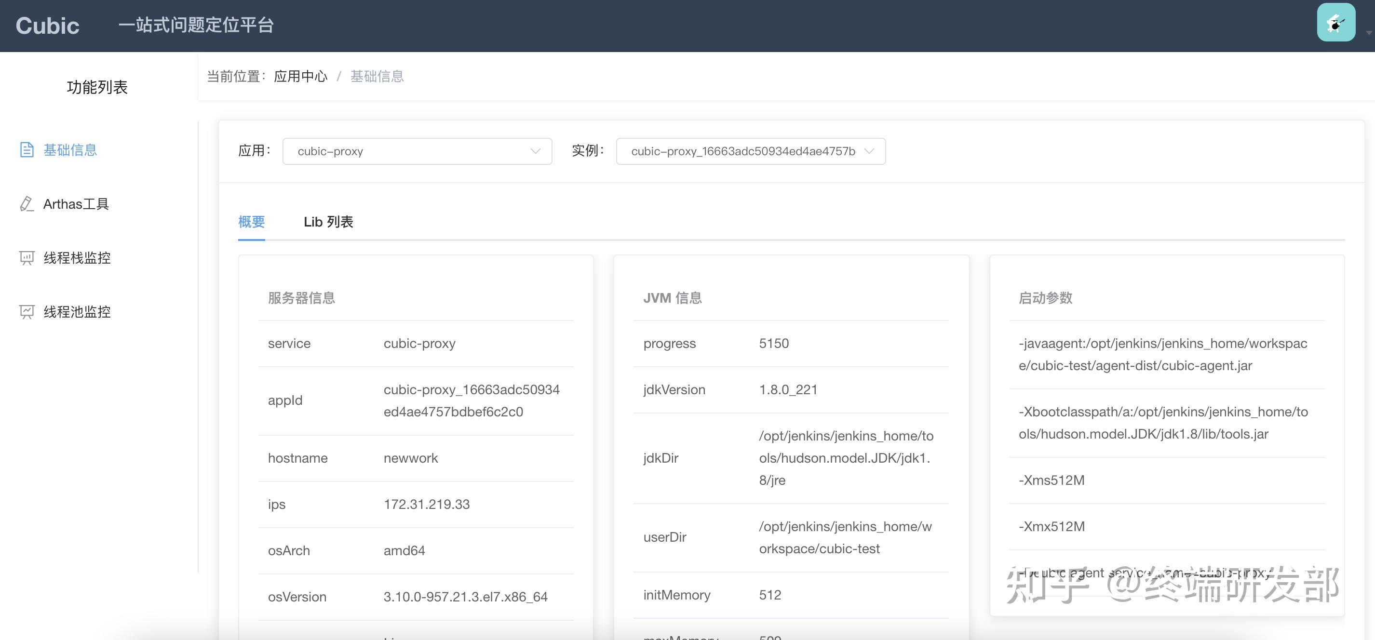
Task: Click the 基础信息 breadcrumb link
Action: (377, 76)
